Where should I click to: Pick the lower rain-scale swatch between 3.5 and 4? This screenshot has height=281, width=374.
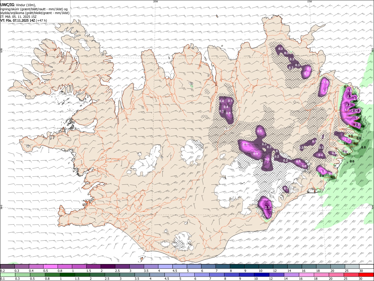[141, 275]
